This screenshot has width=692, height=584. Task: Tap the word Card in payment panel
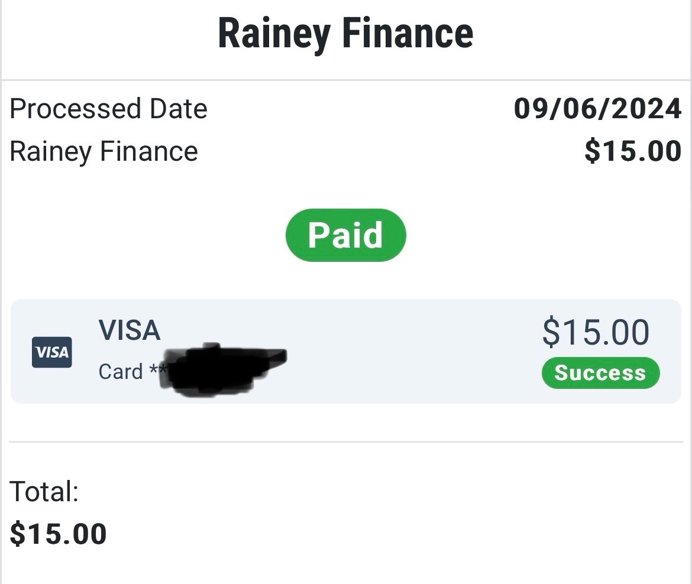point(121,372)
